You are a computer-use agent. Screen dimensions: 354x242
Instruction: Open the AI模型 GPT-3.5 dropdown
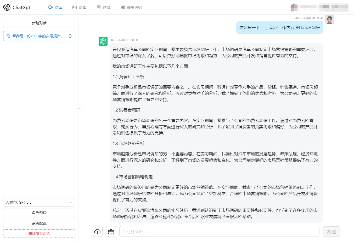tap(39, 202)
